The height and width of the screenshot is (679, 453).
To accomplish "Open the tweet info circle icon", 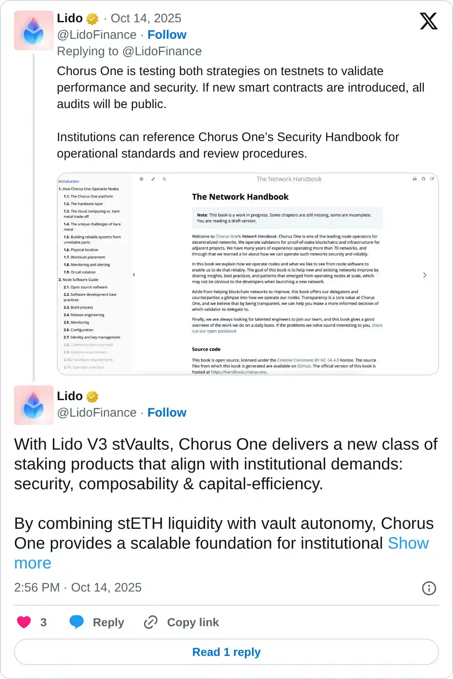I will (x=429, y=588).
